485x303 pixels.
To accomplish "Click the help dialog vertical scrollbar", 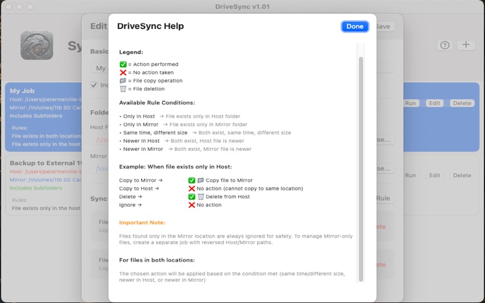I will coord(361,169).
